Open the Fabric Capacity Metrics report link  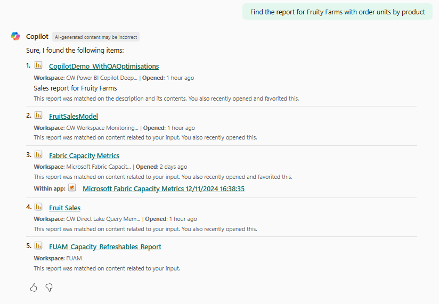tap(84, 156)
